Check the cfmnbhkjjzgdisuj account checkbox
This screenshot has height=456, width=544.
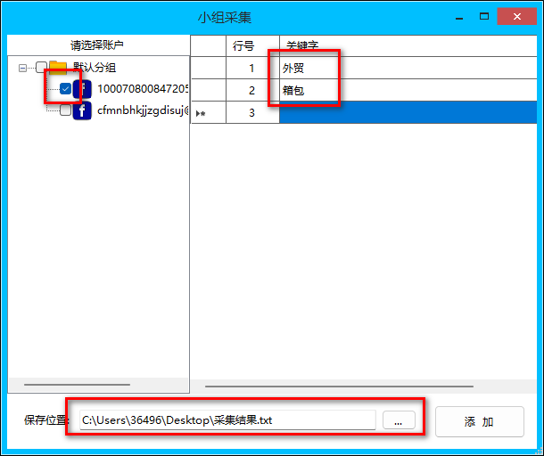tap(65, 111)
